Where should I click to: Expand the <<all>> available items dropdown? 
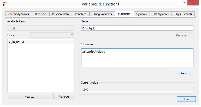[41, 28]
